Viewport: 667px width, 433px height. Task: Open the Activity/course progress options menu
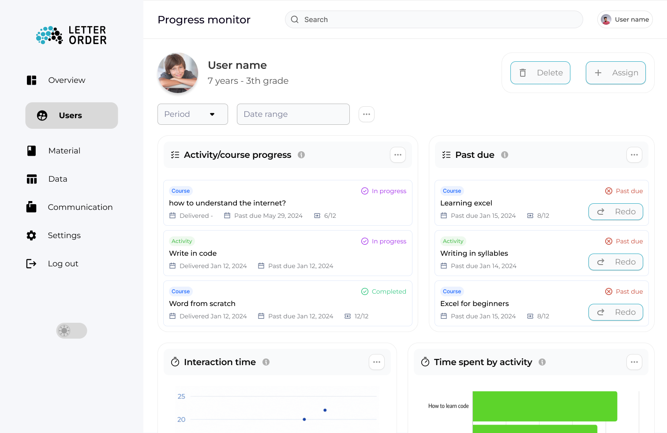pos(397,155)
